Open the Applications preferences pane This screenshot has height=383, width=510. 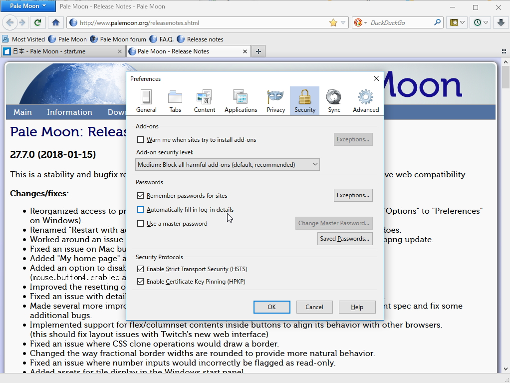pyautogui.click(x=241, y=101)
